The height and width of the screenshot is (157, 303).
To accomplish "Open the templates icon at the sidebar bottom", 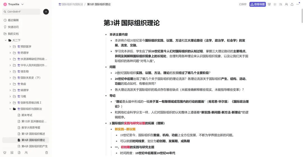I will [12, 153].
